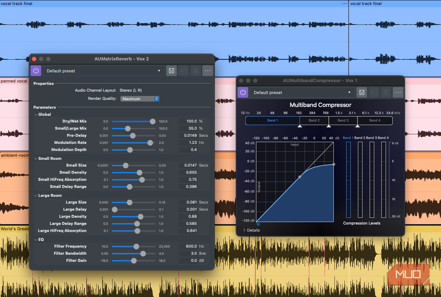
Task: Open AUMultibandCompressor Default preset dropdown
Action: pos(302,92)
